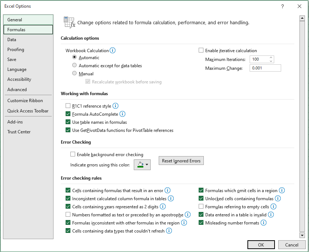
Task: Toggle R1C1 reference style checkbox
Action: point(68,106)
